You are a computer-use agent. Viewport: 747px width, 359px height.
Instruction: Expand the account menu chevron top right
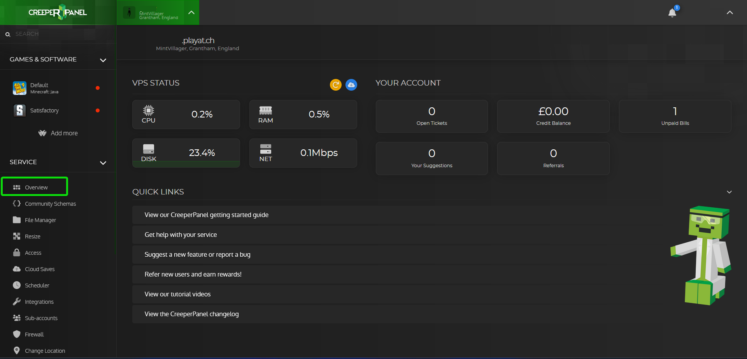coord(730,12)
